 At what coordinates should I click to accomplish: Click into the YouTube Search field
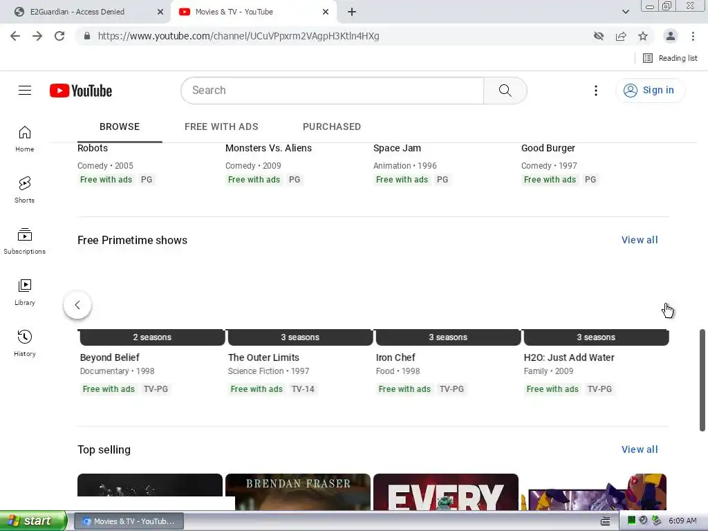tap(333, 91)
